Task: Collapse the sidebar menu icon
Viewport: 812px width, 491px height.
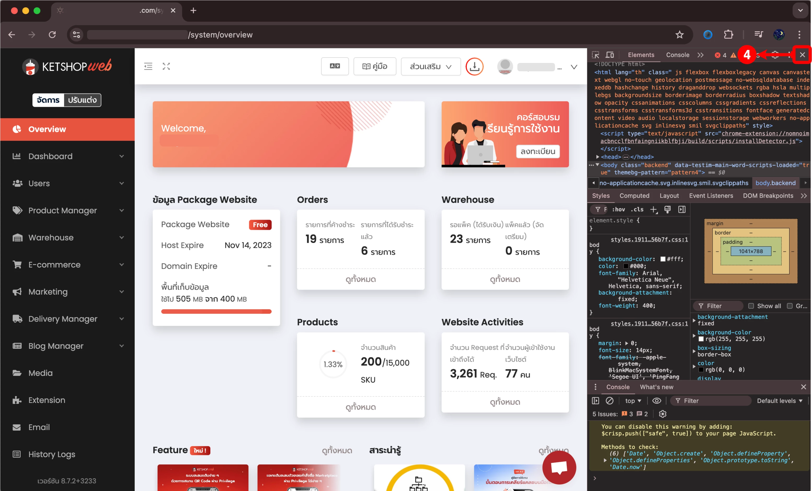Action: 148,66
